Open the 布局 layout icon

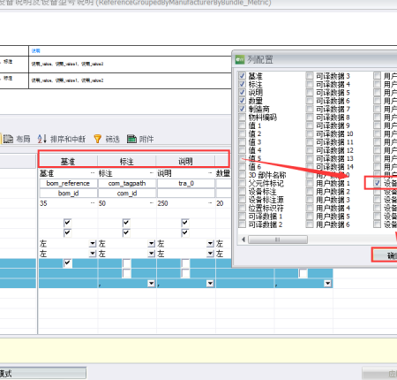pos(8,139)
